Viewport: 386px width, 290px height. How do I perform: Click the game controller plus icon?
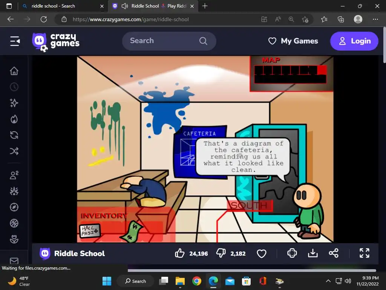[292, 253]
